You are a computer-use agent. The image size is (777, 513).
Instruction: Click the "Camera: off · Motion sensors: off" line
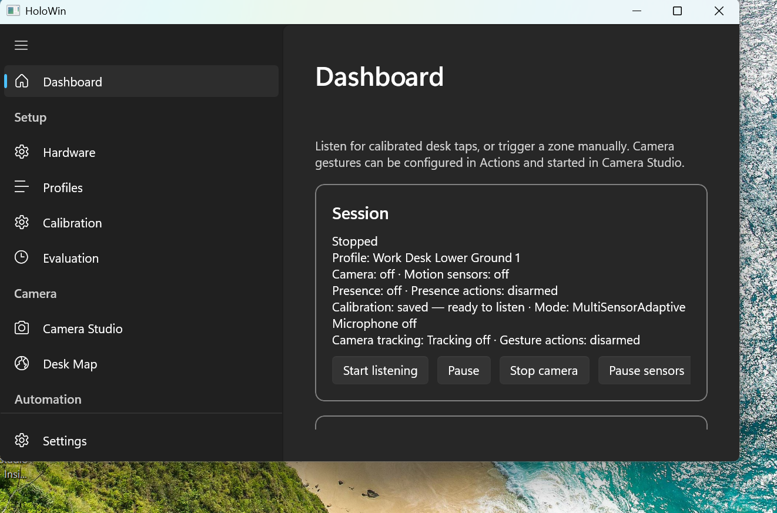point(420,274)
